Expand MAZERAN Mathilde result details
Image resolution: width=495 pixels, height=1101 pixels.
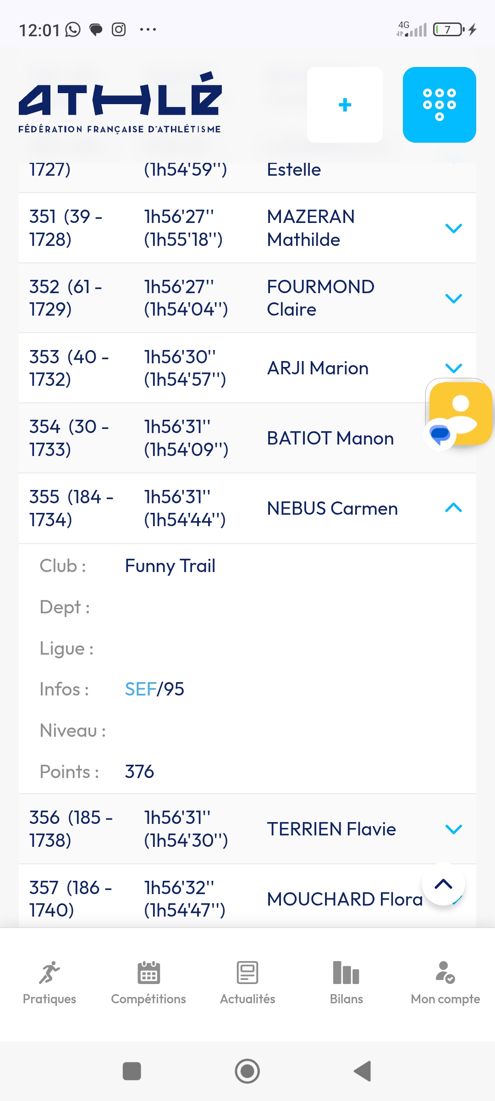[x=453, y=228]
